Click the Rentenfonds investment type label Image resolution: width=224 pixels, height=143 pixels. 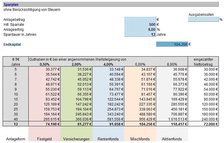[x=108, y=139]
